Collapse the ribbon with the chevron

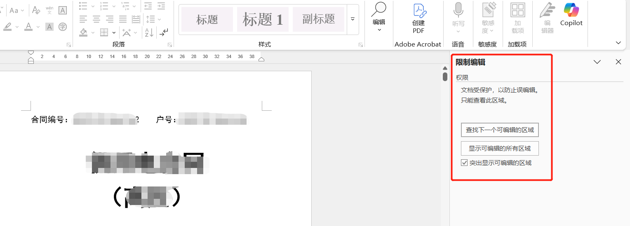(618, 42)
